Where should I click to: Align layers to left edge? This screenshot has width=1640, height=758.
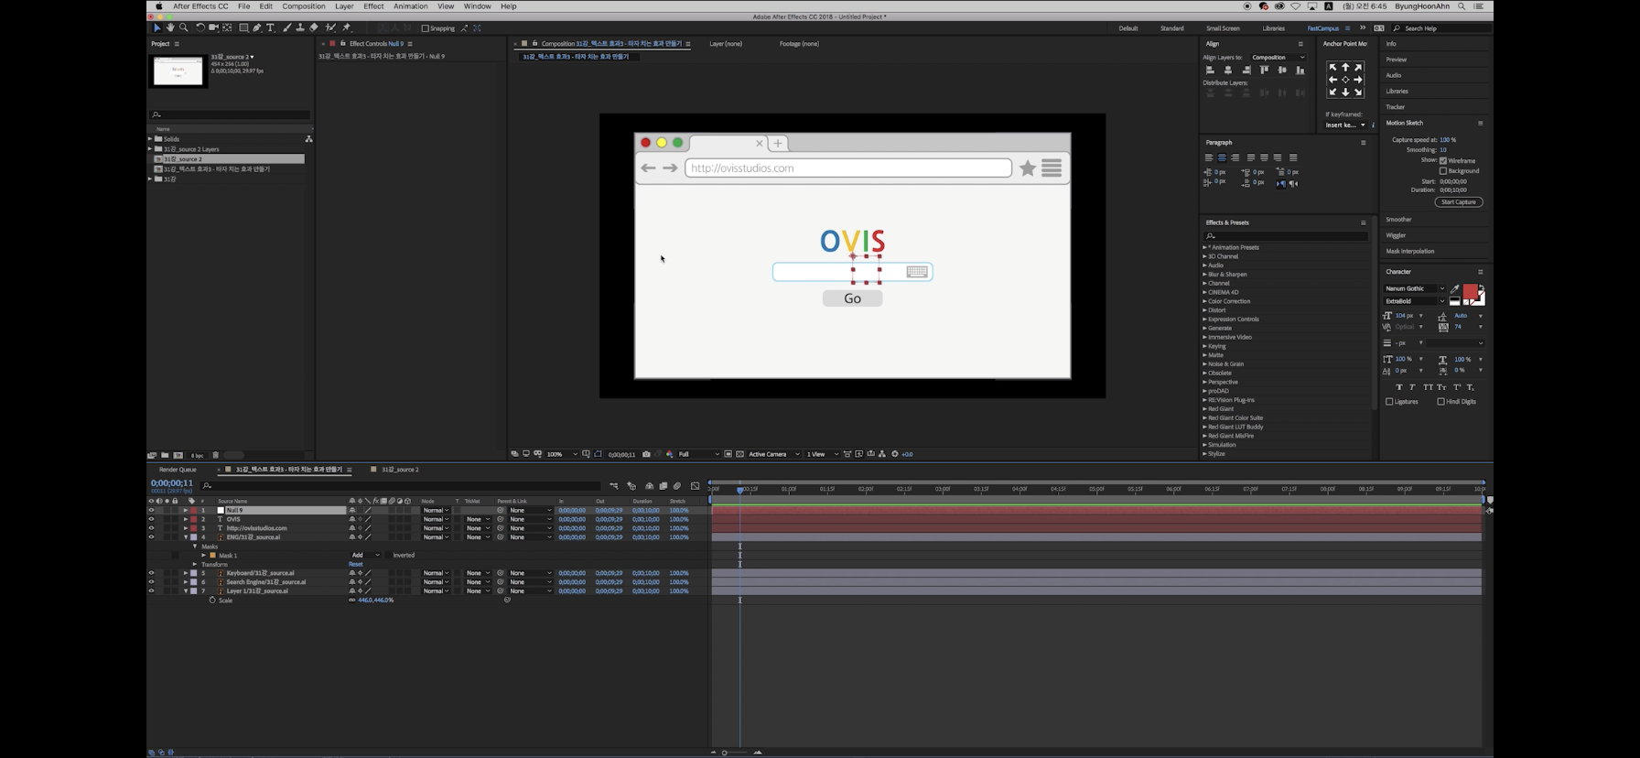click(1210, 70)
